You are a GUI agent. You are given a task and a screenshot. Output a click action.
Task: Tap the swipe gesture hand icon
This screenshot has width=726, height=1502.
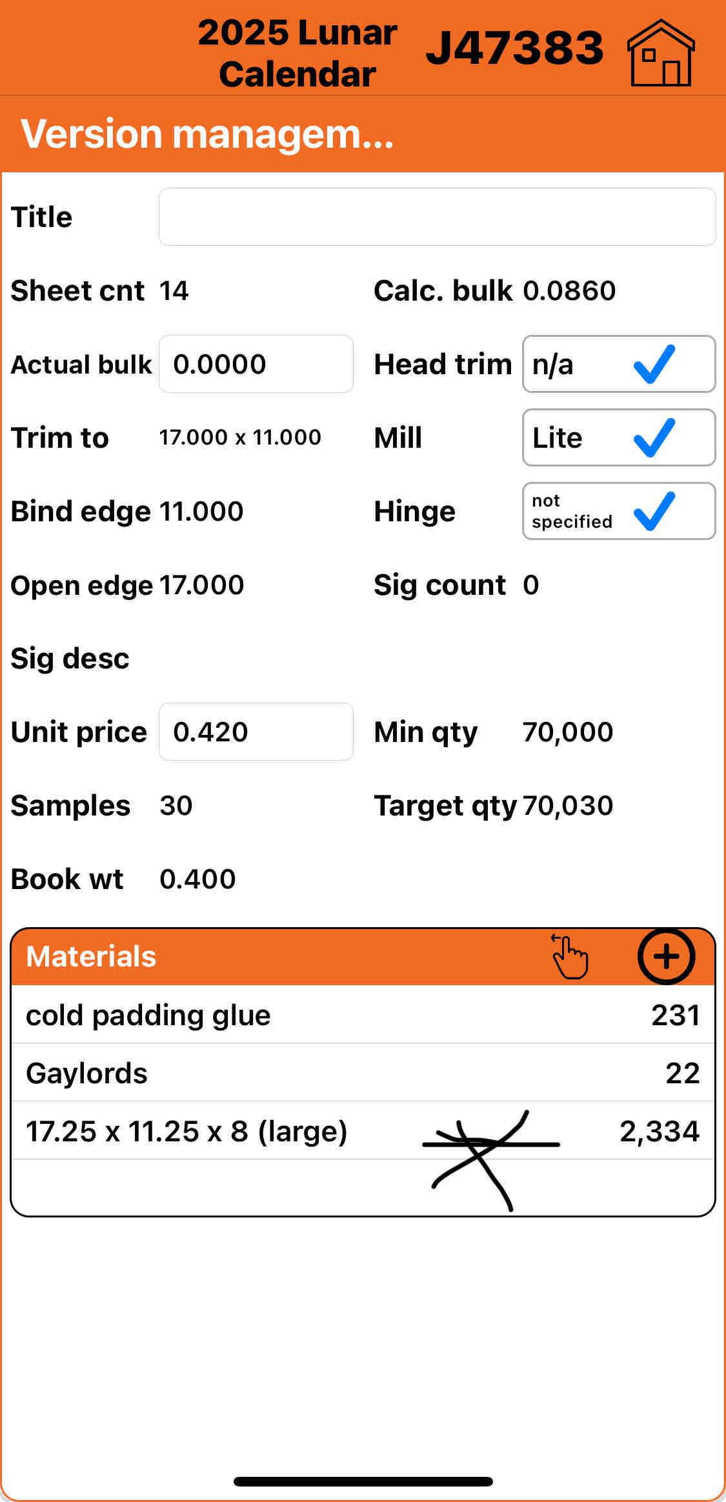[570, 956]
